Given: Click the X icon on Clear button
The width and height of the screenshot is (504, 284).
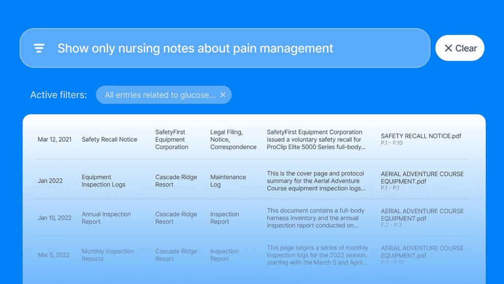Looking at the screenshot, I should (x=448, y=48).
